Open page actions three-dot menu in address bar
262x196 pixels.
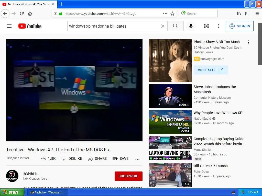coord(165,14)
